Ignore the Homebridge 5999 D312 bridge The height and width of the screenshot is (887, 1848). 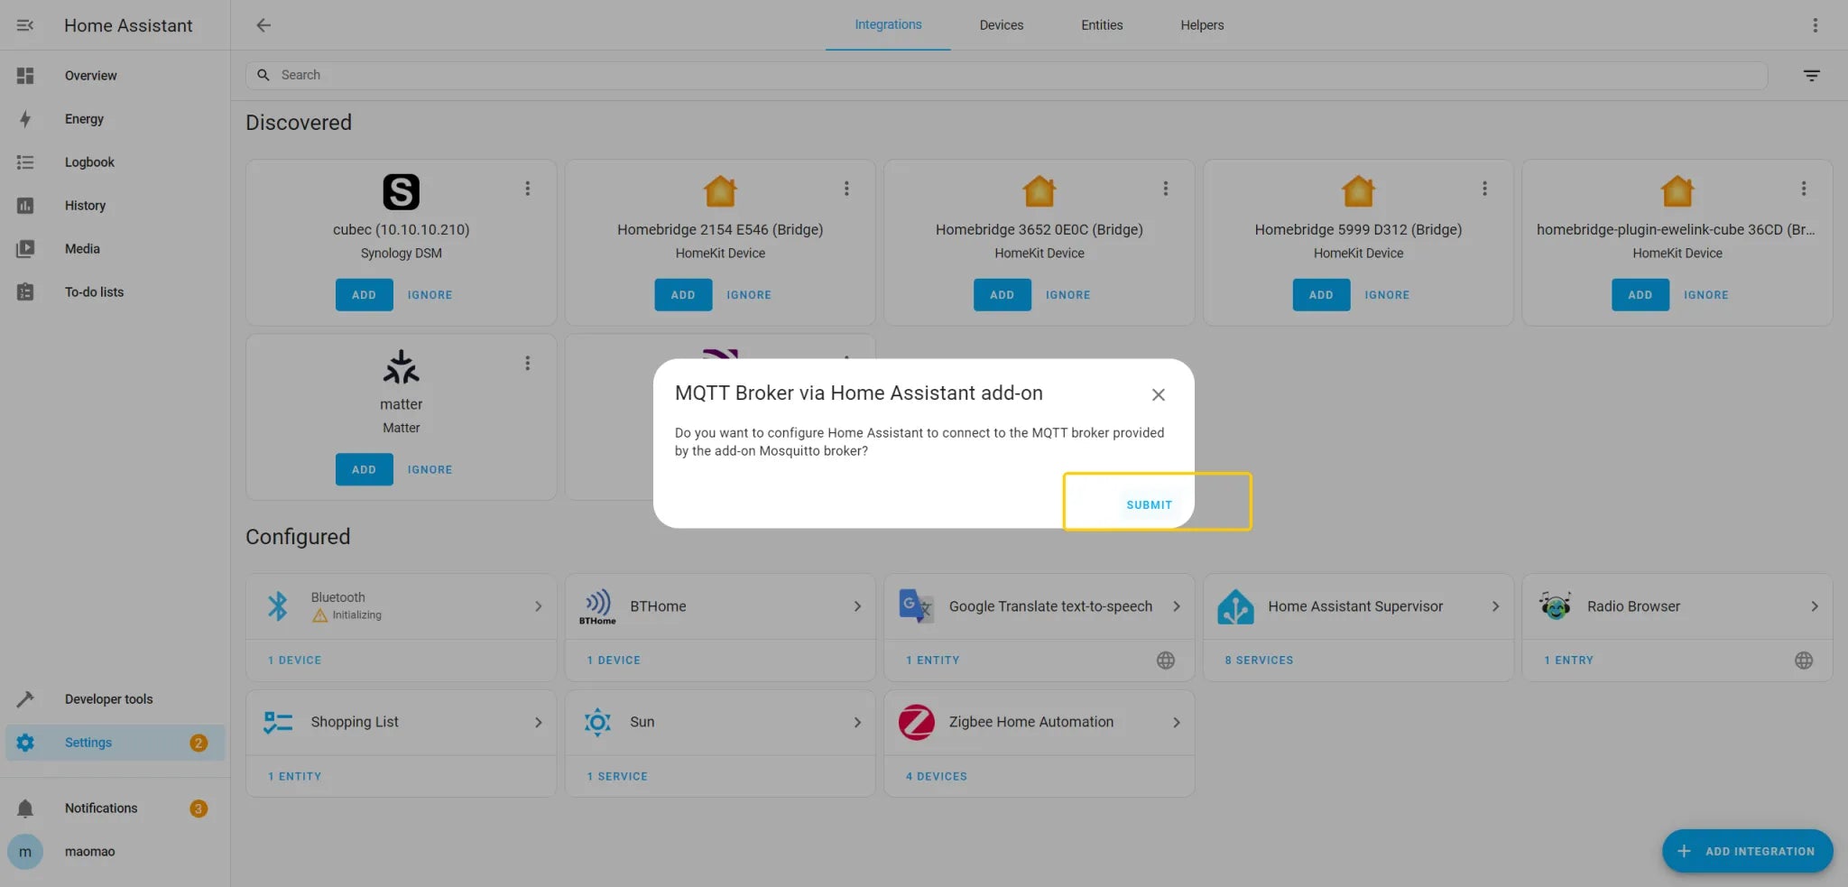[x=1387, y=295]
